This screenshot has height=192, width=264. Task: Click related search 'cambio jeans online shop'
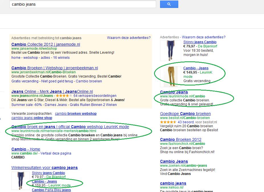click(32, 118)
